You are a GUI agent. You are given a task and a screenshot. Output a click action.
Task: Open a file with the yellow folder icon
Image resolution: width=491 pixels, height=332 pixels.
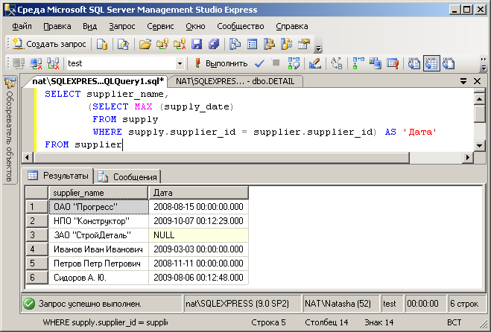tap(145, 44)
